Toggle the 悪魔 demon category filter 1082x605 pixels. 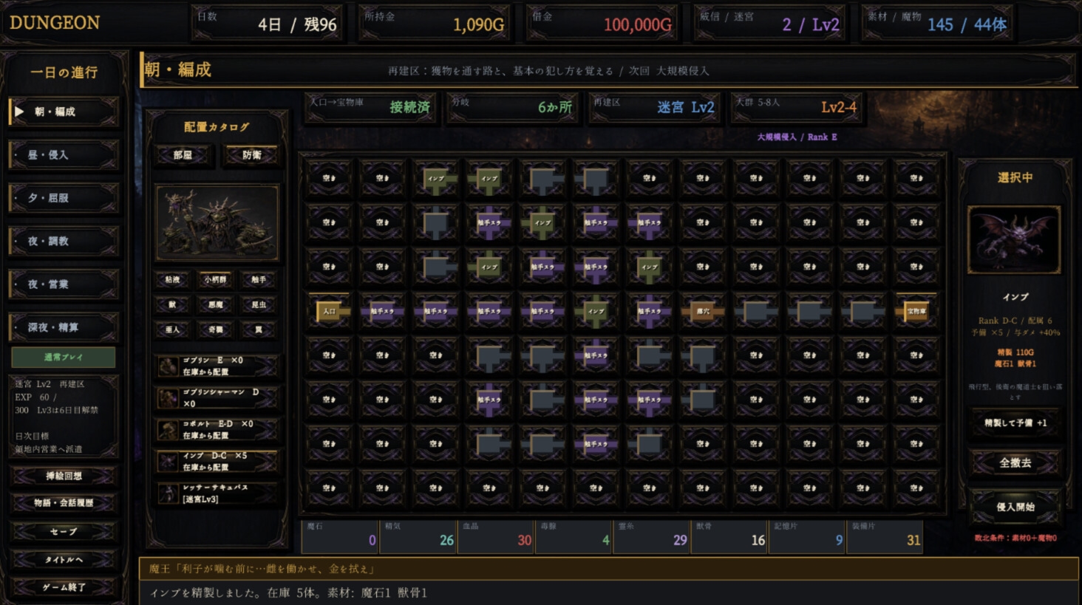pyautogui.click(x=215, y=304)
